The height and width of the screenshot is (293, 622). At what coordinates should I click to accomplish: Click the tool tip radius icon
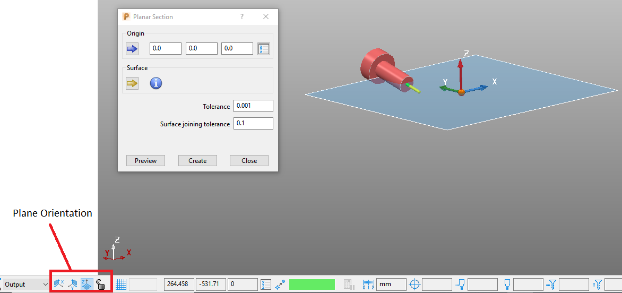click(x=507, y=285)
